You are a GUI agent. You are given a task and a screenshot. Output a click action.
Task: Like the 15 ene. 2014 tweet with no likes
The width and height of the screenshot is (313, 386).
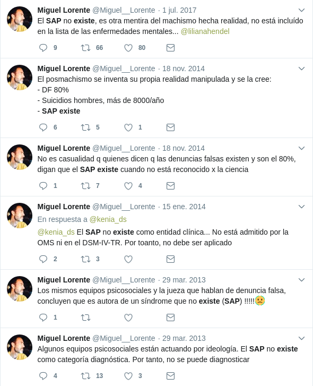point(128,259)
